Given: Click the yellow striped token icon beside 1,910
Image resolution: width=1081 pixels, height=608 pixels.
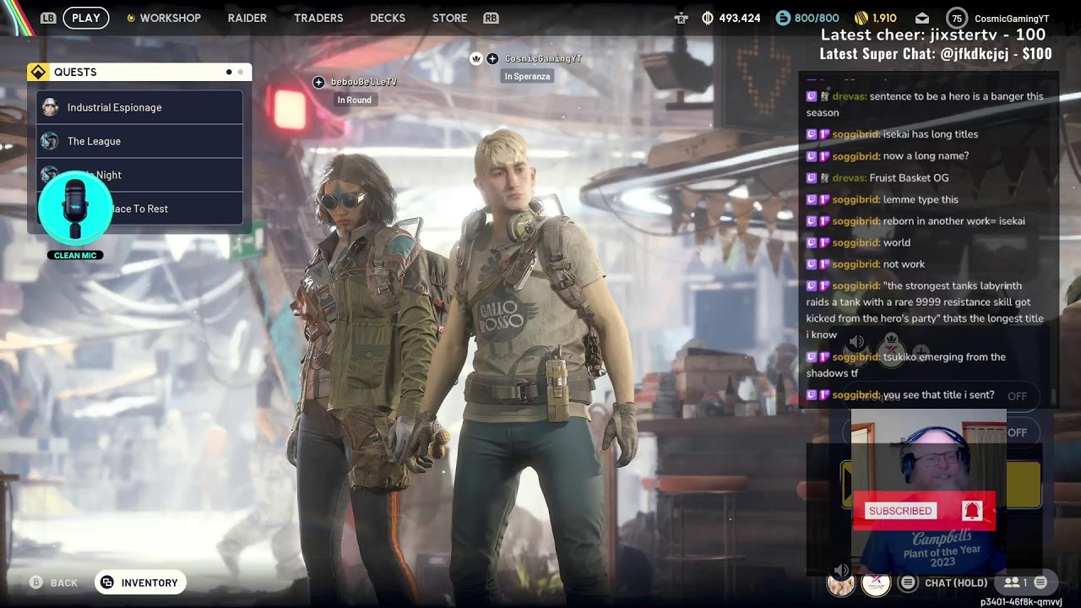Looking at the screenshot, I should point(861,18).
